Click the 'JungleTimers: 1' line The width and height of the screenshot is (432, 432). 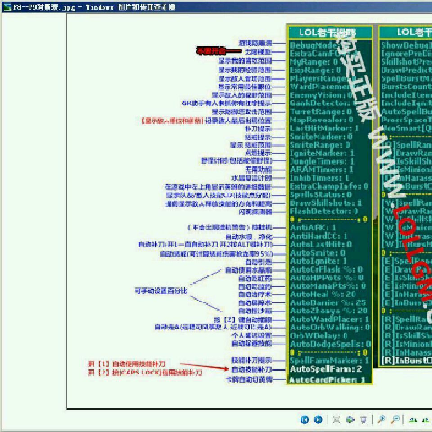pos(322,161)
